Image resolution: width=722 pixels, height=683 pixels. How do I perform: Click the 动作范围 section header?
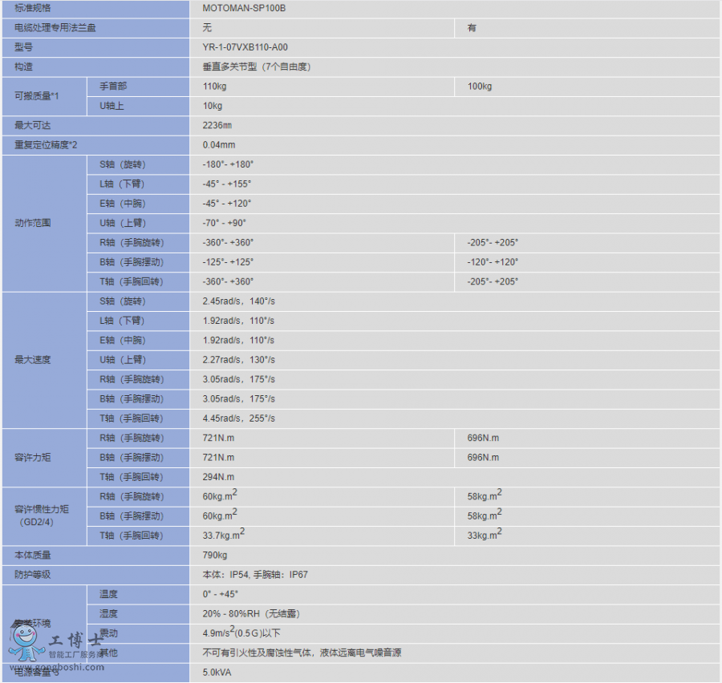[x=32, y=223]
